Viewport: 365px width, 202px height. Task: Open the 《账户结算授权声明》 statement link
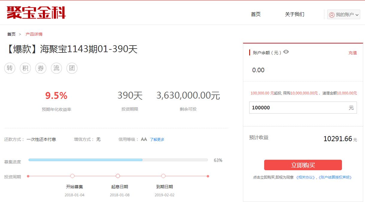[x=335, y=177]
